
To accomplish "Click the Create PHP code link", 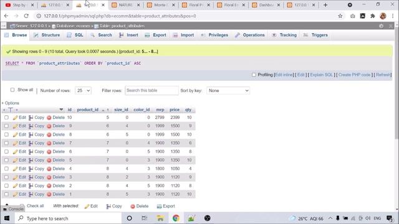I will coord(354,75).
